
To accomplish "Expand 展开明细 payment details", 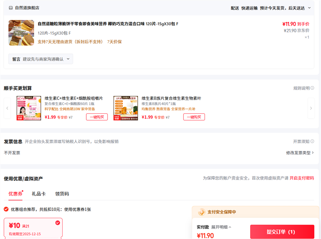I will pos(221,227).
